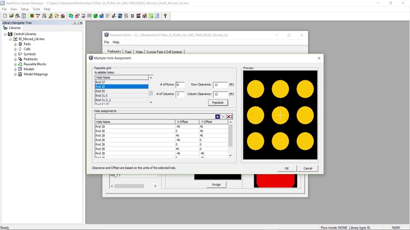The height and width of the screenshot is (230, 410).
Task: Switch to Custom Pads & Drill Symbols tab
Action: (x=164, y=52)
